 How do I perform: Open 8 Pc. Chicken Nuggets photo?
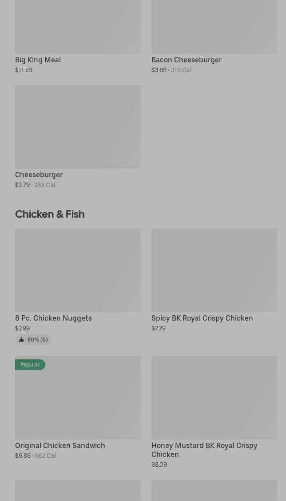pyautogui.click(x=78, y=270)
